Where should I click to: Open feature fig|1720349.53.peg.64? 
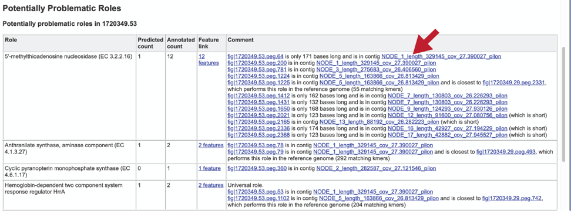tap(256, 56)
